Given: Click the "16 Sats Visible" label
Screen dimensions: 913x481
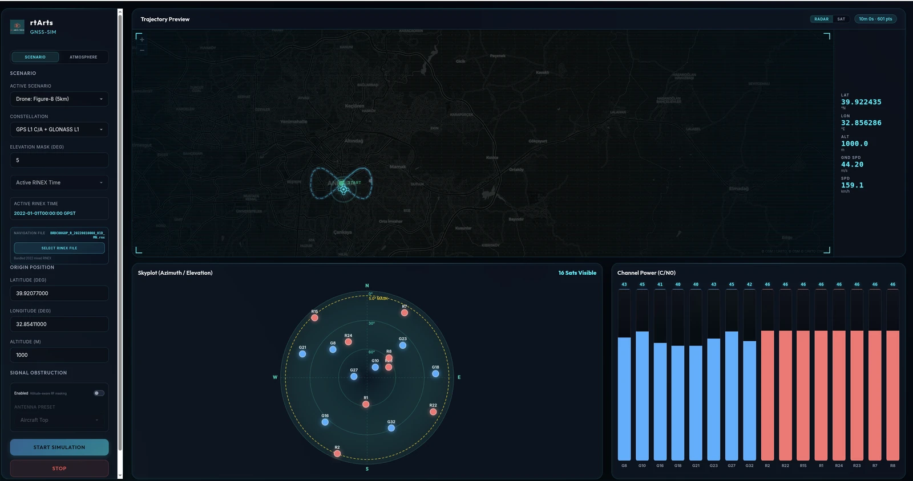Looking at the screenshot, I should [577, 273].
